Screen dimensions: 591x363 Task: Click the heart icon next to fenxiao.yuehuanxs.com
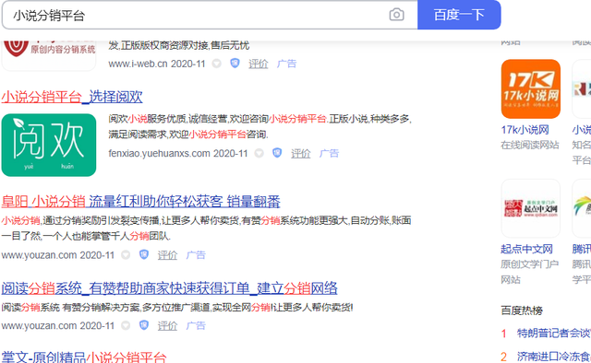(259, 153)
